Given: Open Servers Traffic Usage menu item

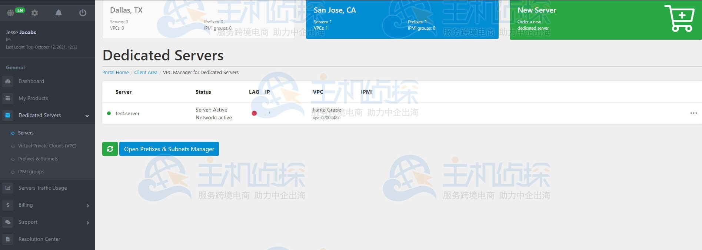Looking at the screenshot, I should pyautogui.click(x=43, y=188).
